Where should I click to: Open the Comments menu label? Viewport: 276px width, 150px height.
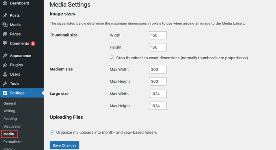19,43
